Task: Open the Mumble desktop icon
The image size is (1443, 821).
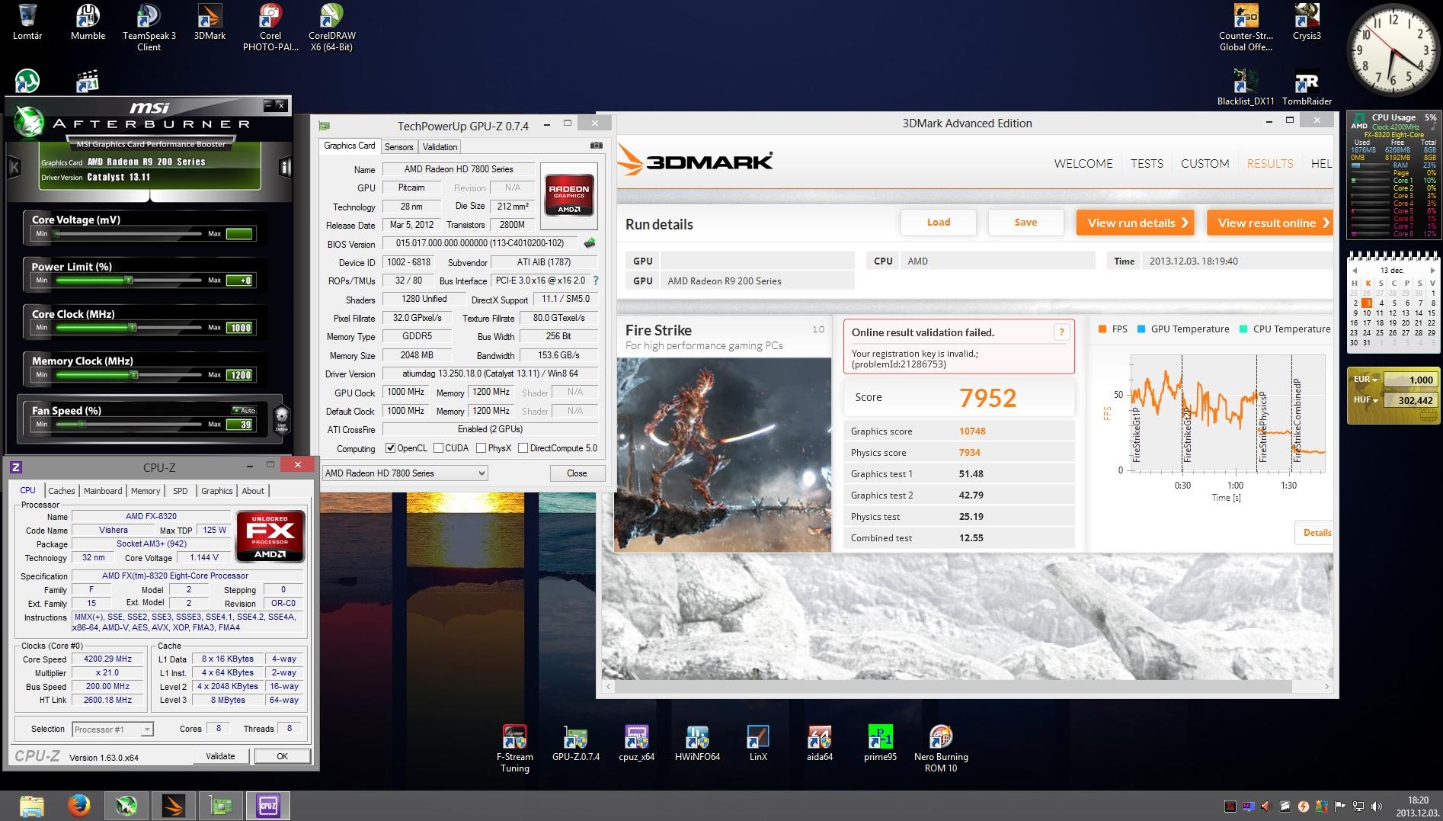Action: click(x=88, y=22)
